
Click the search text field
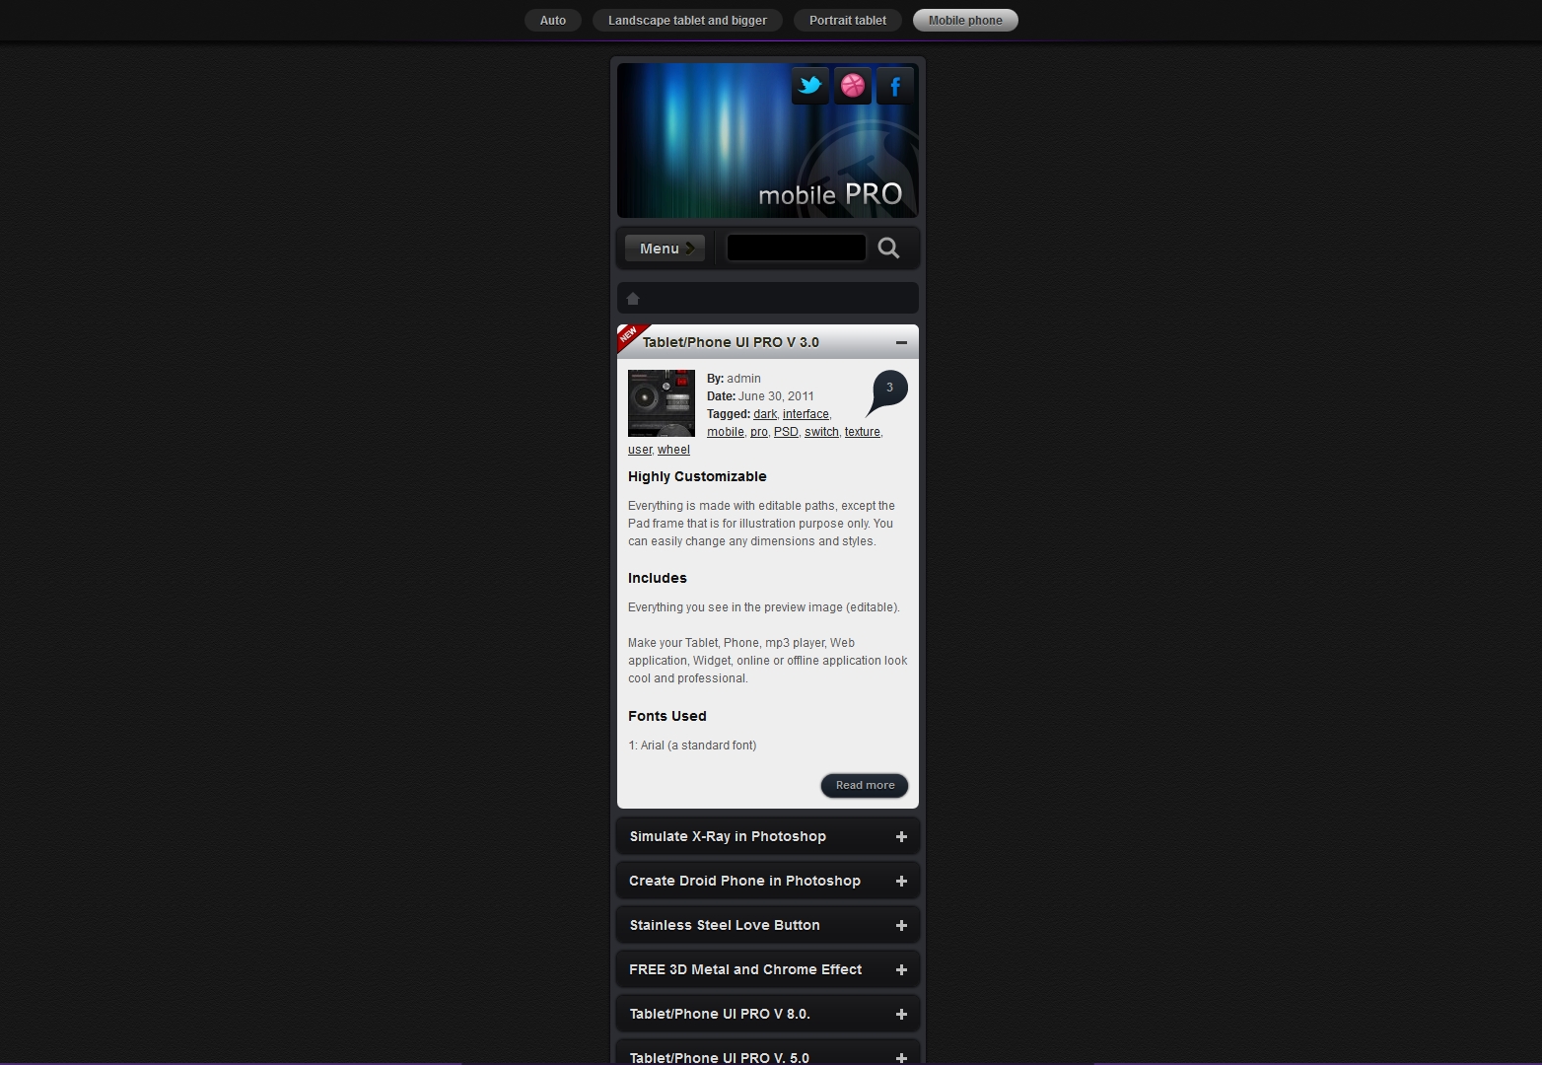797,248
